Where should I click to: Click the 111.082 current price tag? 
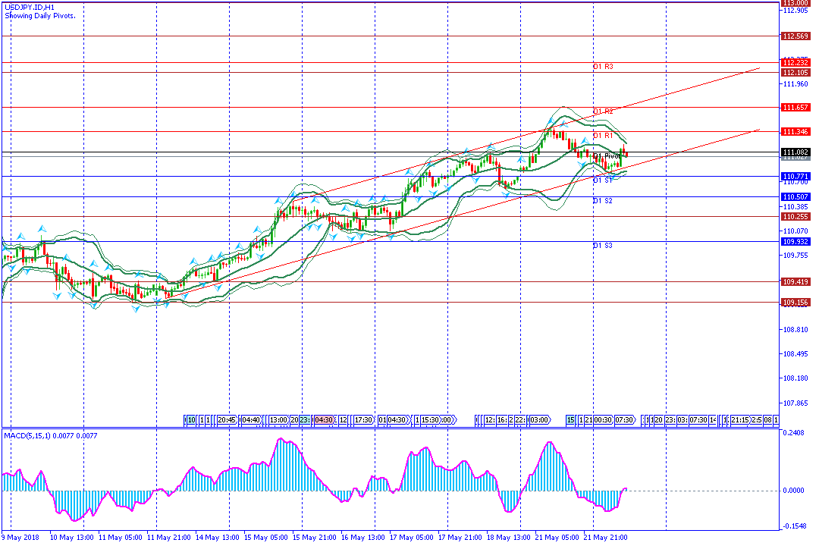point(795,152)
